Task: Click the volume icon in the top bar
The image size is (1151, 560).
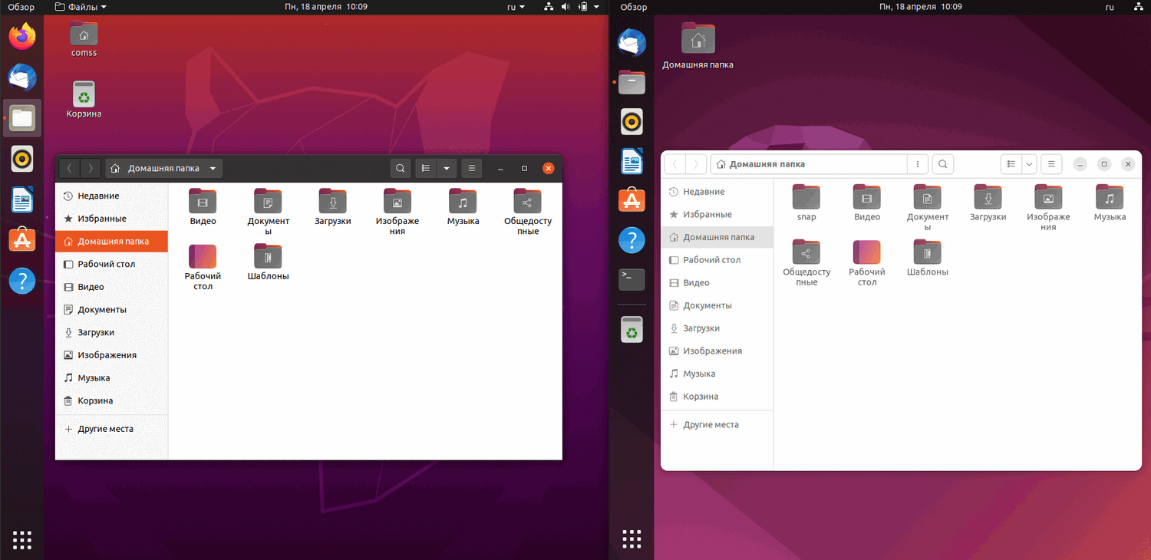Action: pyautogui.click(x=566, y=7)
